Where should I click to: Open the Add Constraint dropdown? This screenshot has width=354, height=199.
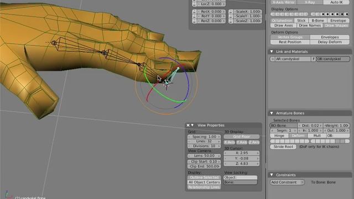288,182
